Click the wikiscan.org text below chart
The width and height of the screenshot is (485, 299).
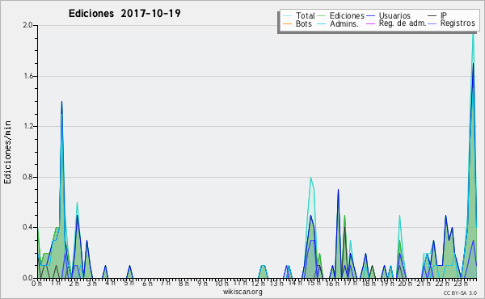tap(242, 292)
